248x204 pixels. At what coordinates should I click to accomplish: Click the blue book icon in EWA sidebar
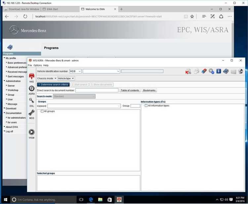point(10,47)
